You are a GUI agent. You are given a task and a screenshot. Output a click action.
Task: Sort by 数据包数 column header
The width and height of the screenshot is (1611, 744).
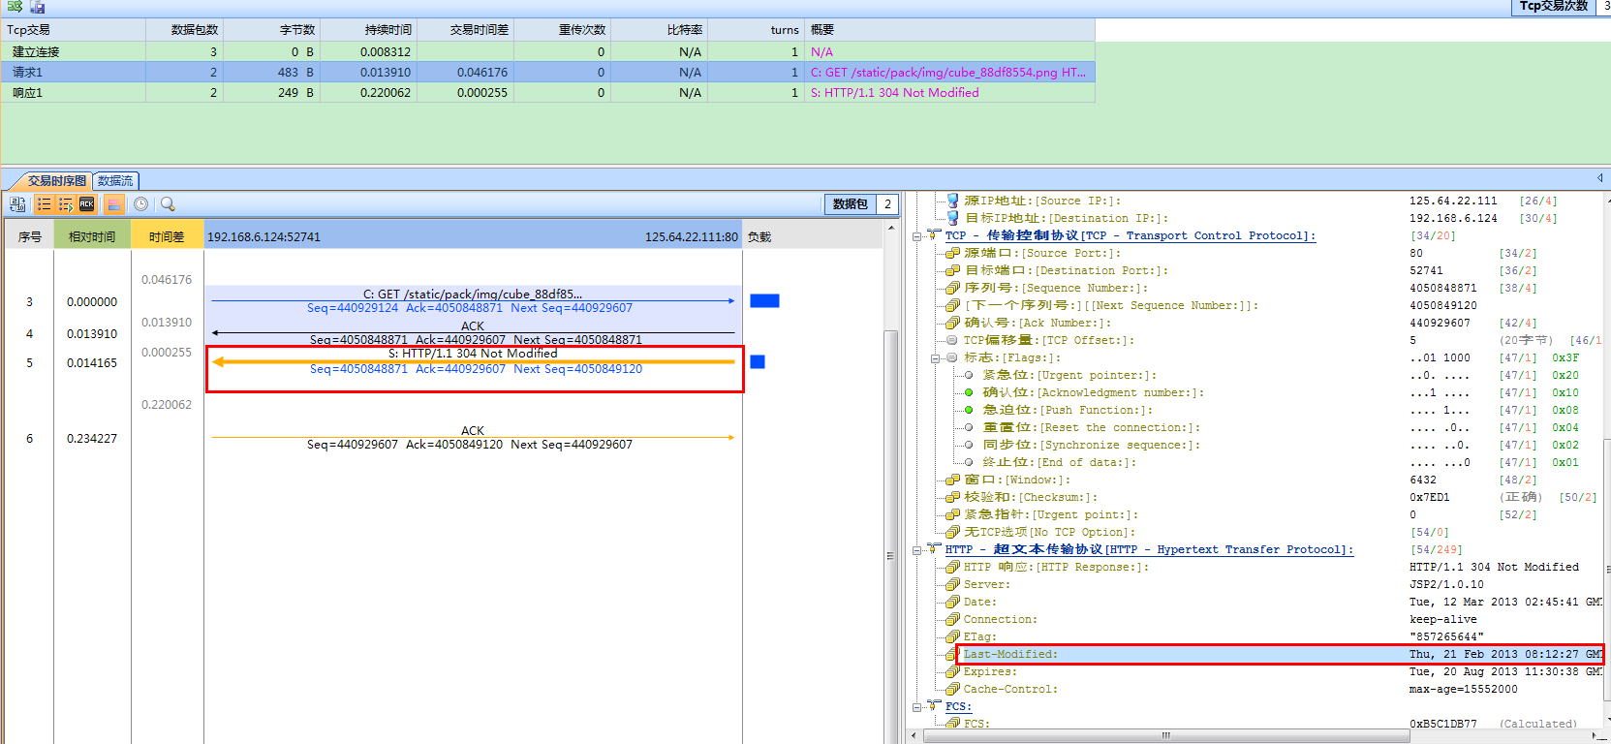[184, 30]
